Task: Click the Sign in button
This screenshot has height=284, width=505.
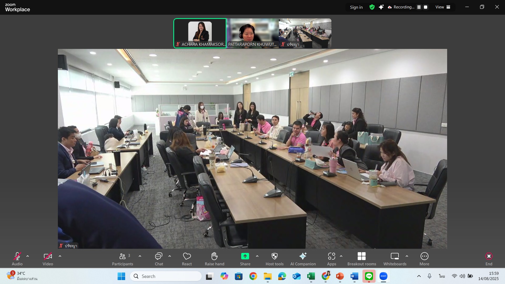Action: [356, 7]
